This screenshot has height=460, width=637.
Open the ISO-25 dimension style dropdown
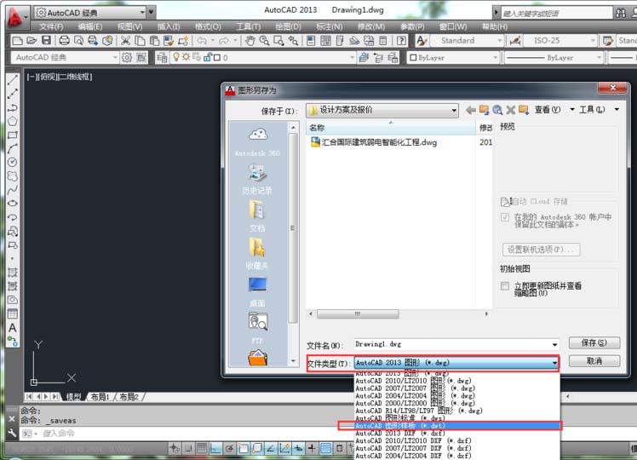pyautogui.click(x=560, y=41)
